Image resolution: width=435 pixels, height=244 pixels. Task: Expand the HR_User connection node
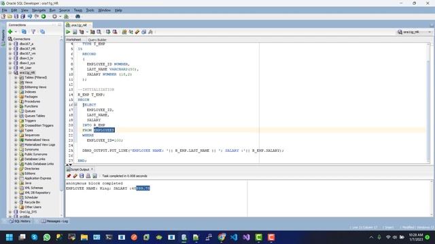10,68
